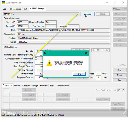Click the Release Number field
Image resolution: width=131 pixels, height=126 pixels.
[51, 22]
